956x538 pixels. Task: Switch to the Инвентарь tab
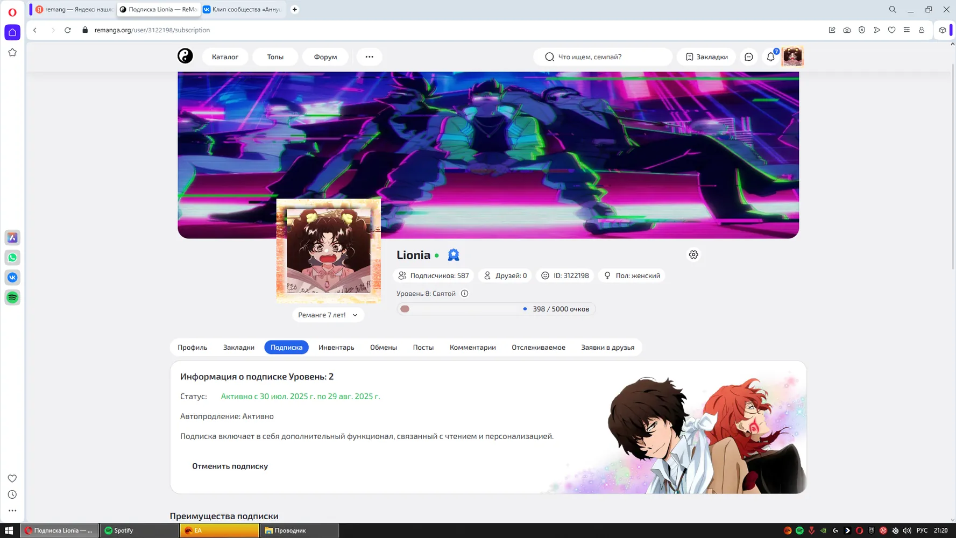[336, 347]
